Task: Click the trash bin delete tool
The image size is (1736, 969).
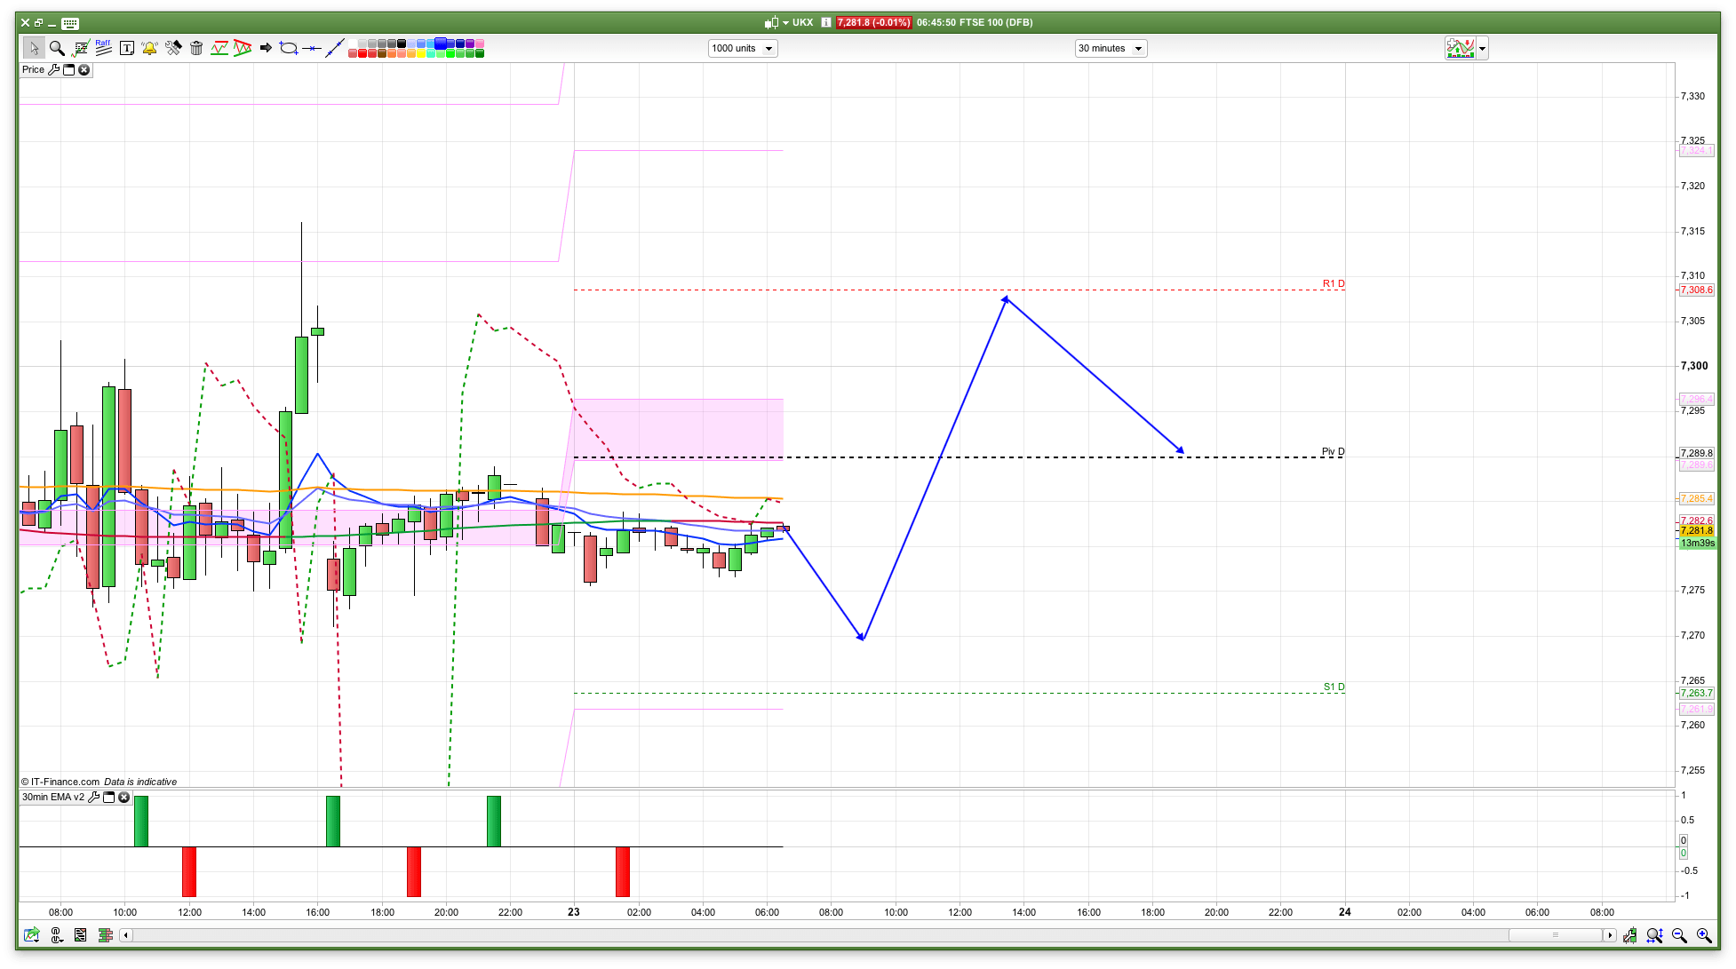Action: 196,48
